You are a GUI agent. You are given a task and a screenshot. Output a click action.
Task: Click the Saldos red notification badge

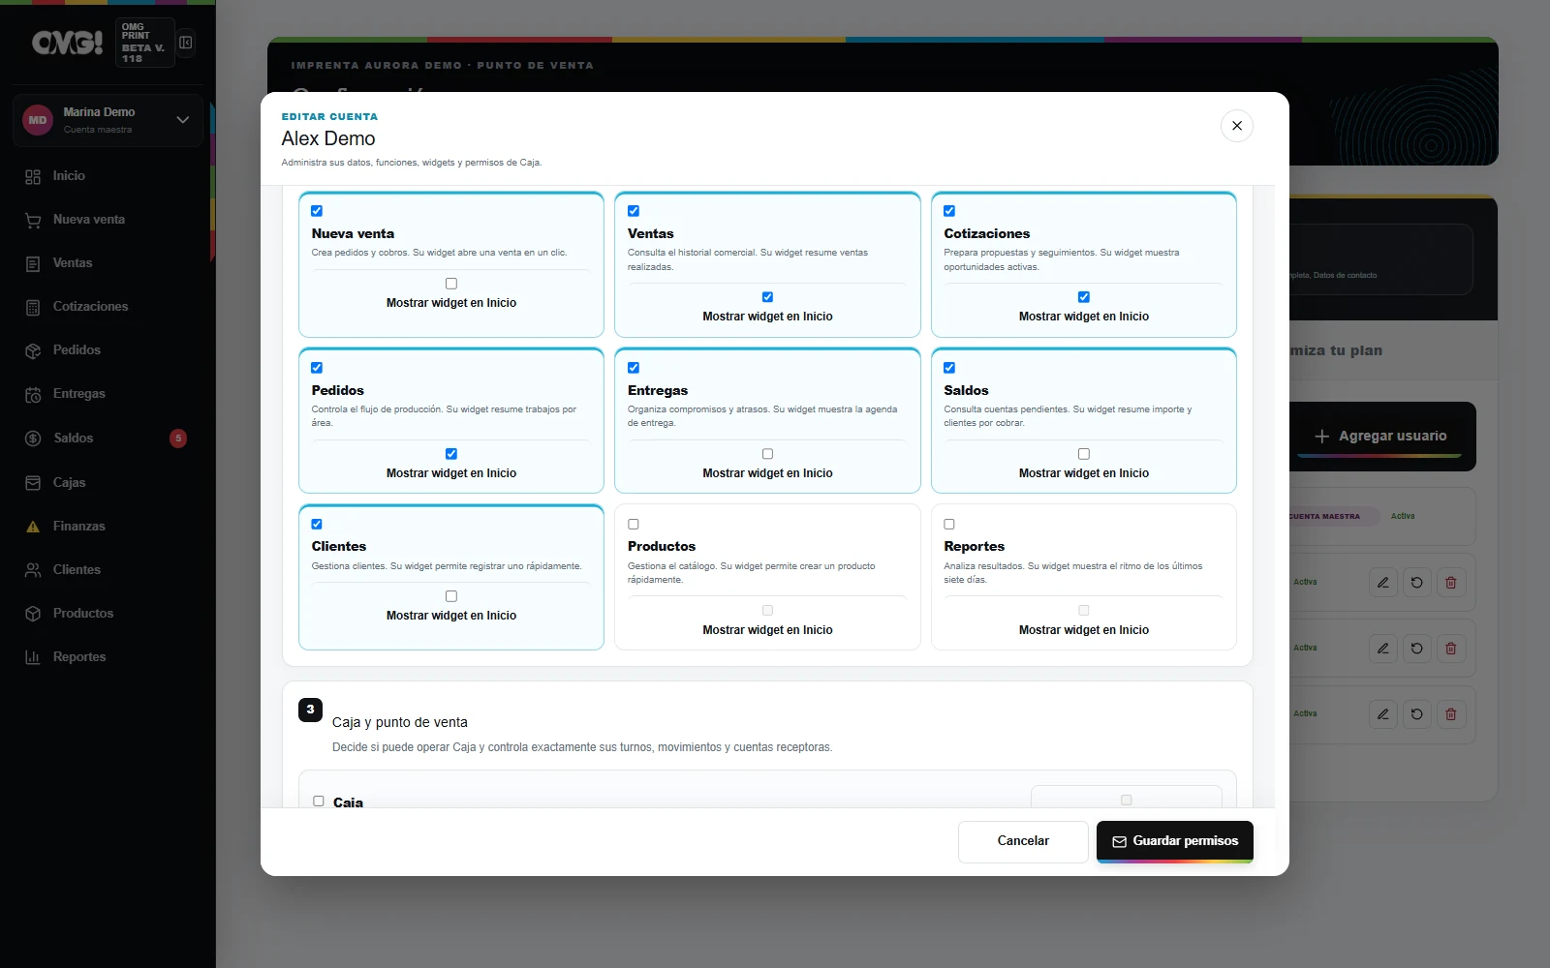(x=178, y=439)
